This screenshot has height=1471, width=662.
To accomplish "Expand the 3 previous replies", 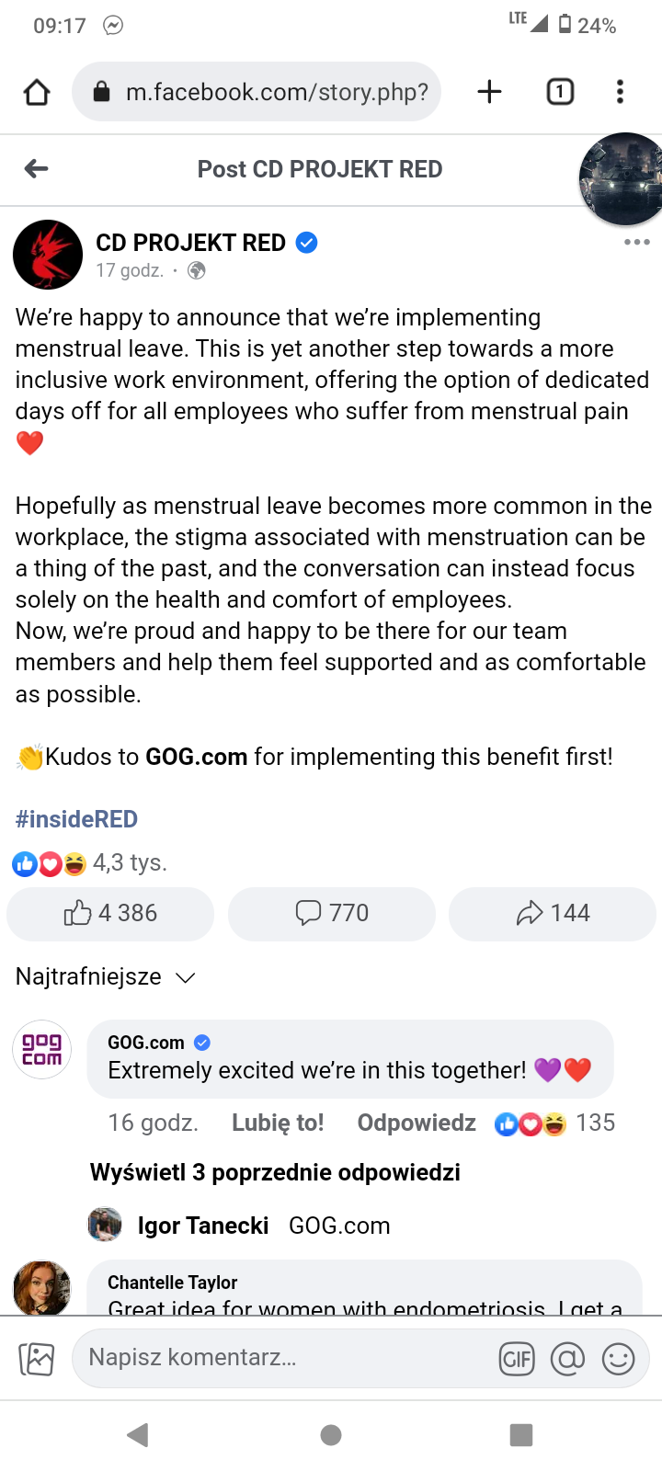I will pos(275,1172).
